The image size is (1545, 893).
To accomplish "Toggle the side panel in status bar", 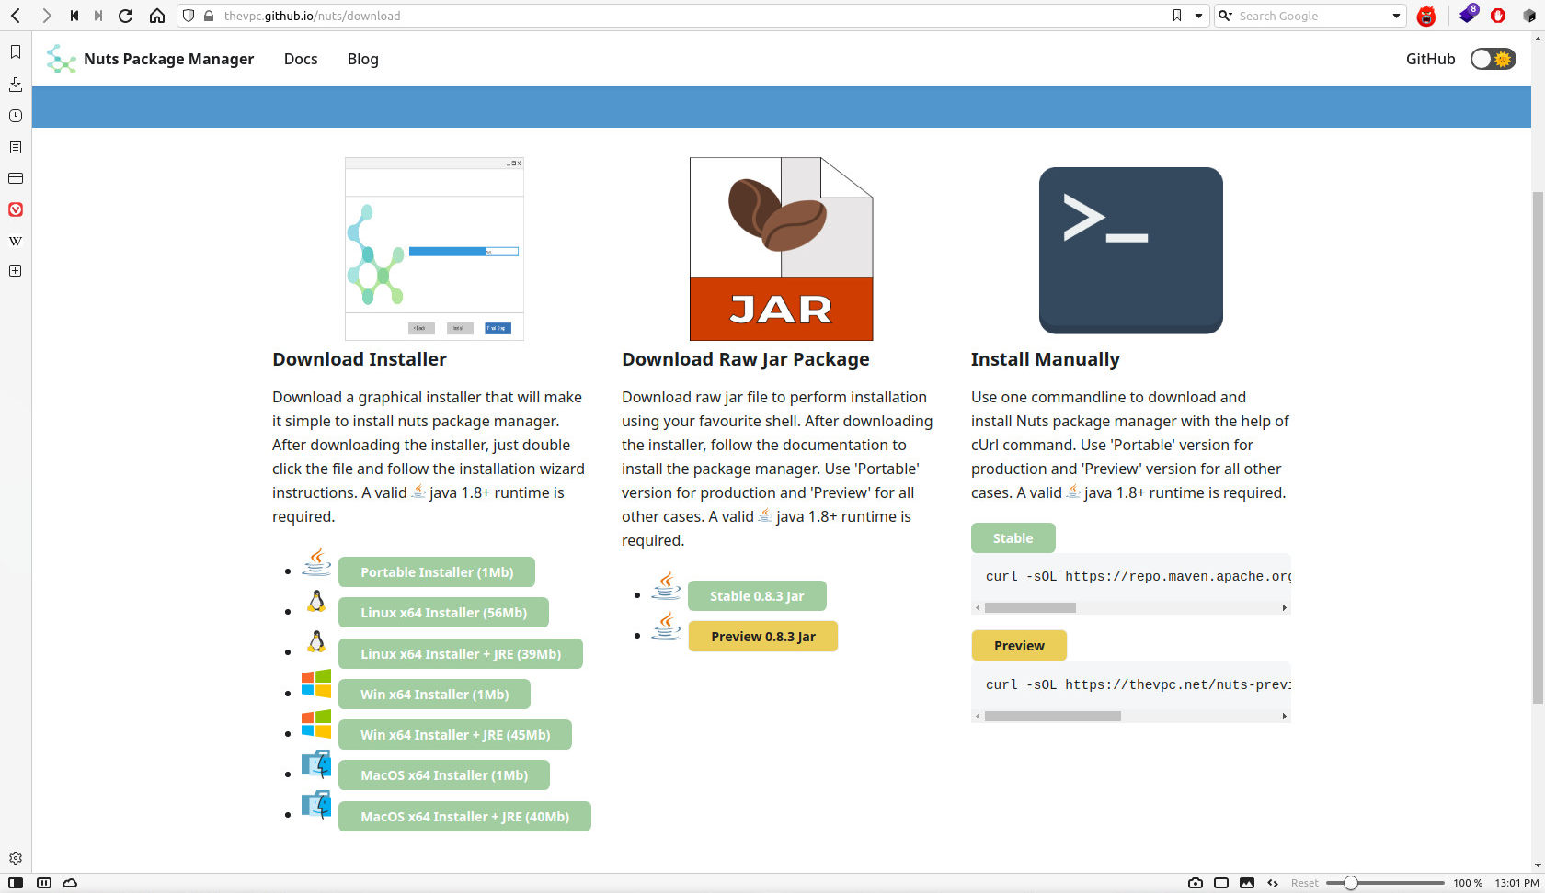I will tap(16, 883).
